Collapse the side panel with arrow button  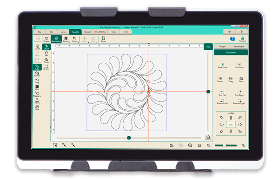[x=208, y=47]
